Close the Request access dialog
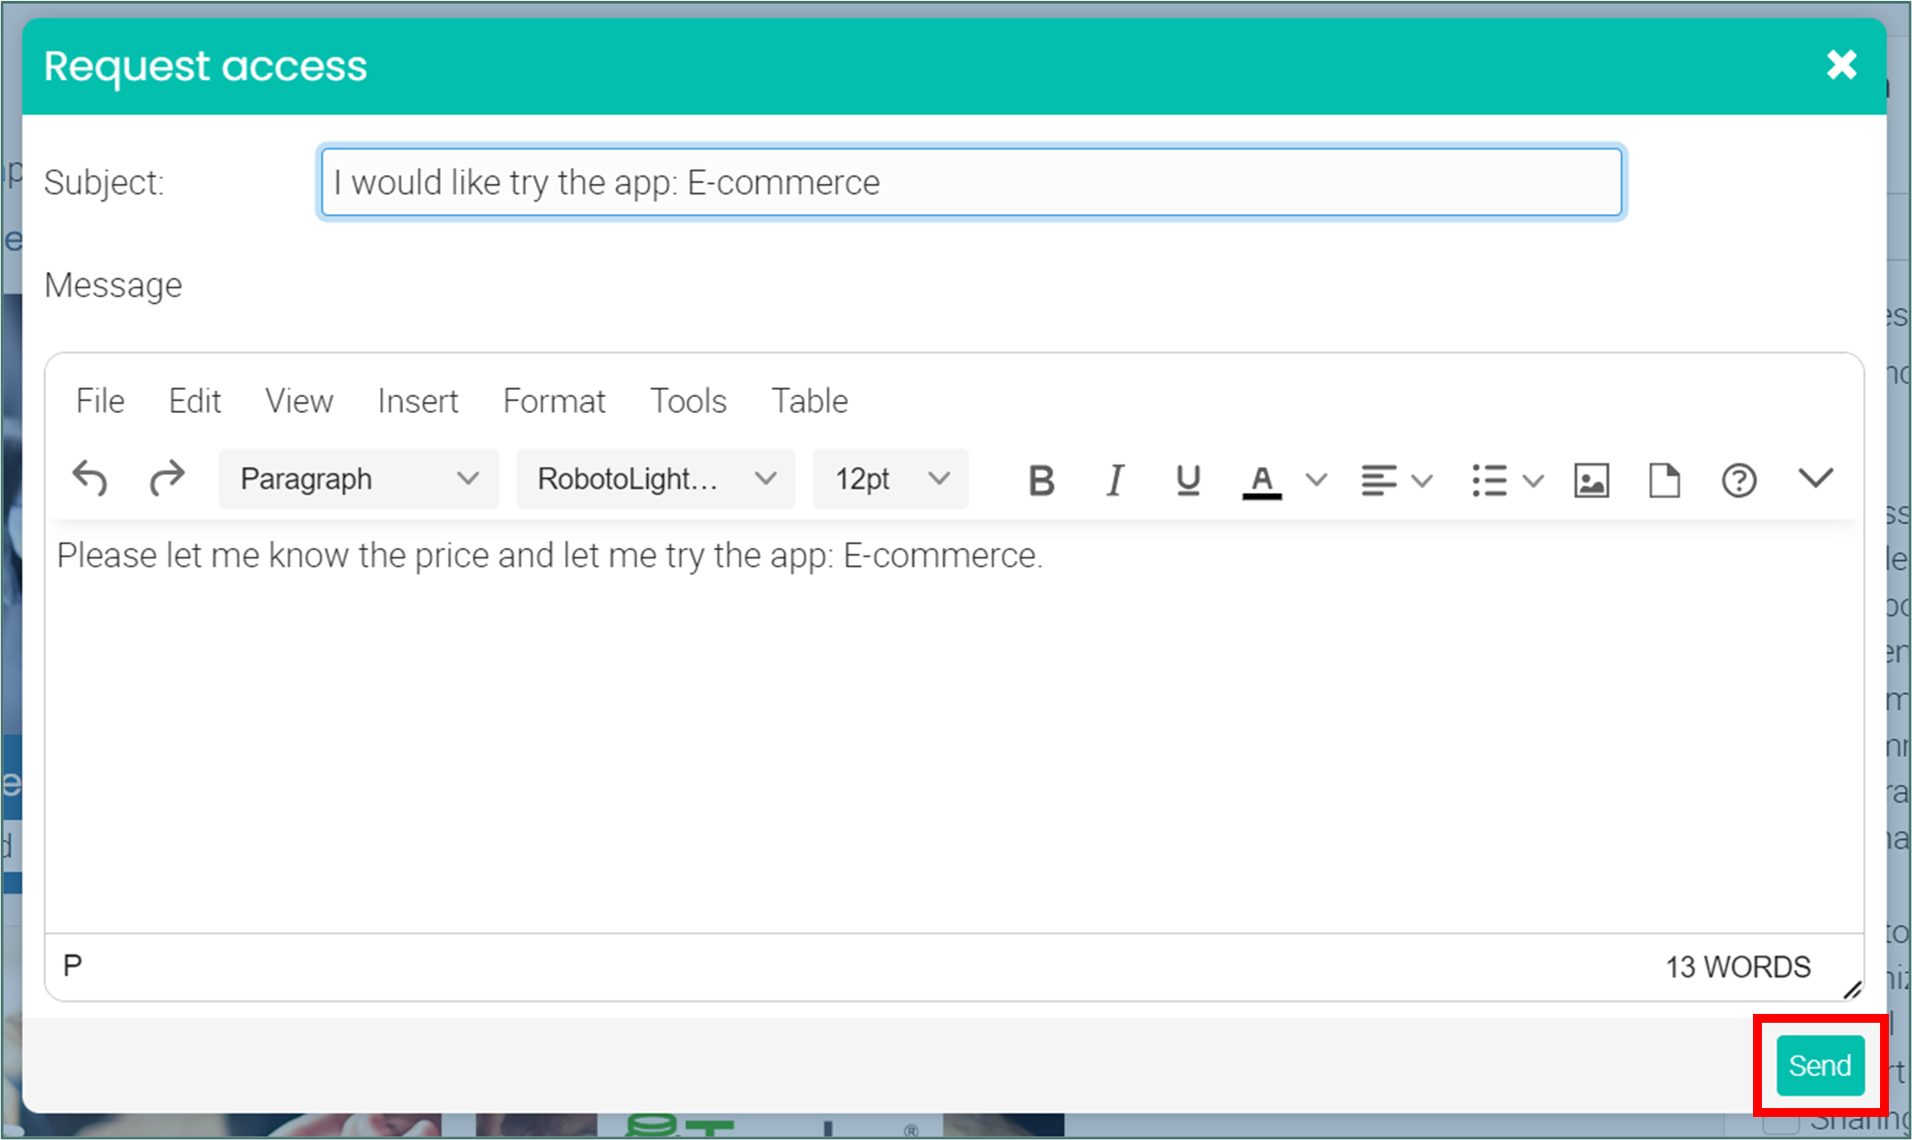 click(1841, 65)
